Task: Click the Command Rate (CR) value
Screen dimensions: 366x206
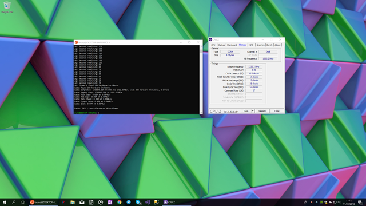Action: 254,90
